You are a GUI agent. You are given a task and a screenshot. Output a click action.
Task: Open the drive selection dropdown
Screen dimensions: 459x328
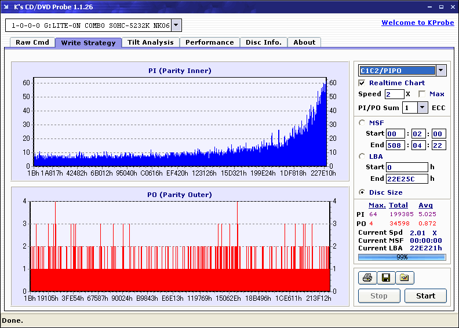click(177, 25)
